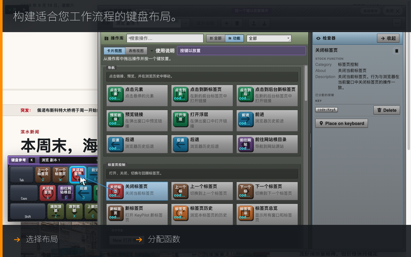Select the highlighted 关闭标签页 library card

coord(137,191)
